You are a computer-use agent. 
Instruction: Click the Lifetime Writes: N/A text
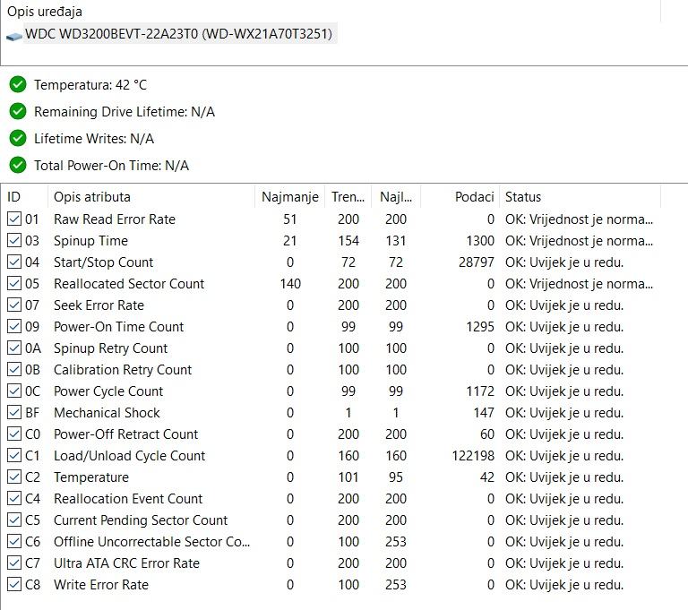coord(94,139)
